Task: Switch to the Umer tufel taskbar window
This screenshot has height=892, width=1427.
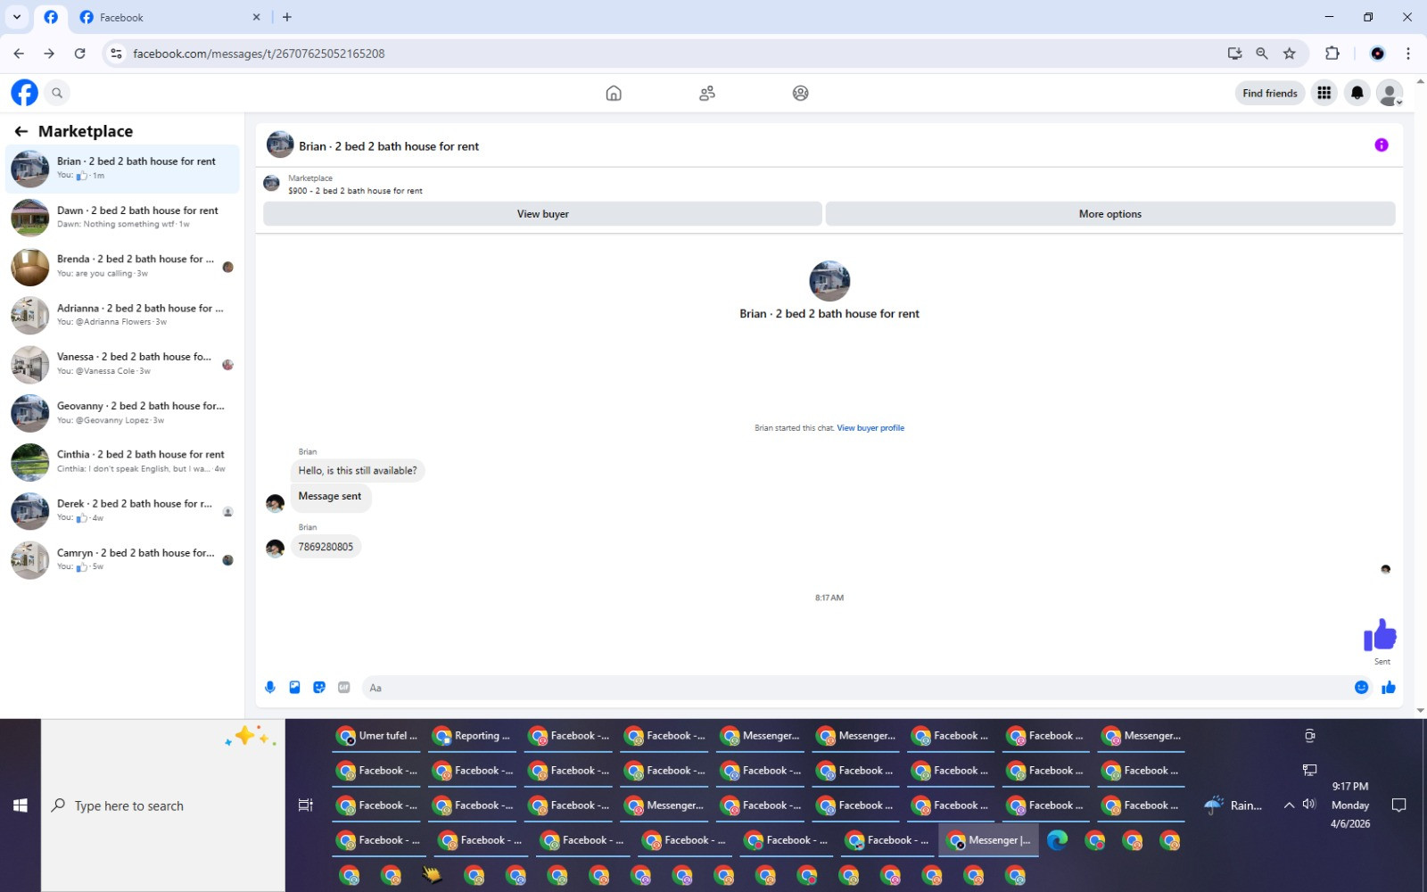Action: click(376, 736)
